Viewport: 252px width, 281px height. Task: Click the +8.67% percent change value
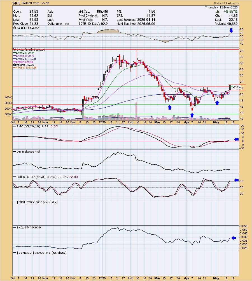pyautogui.click(x=230, y=12)
